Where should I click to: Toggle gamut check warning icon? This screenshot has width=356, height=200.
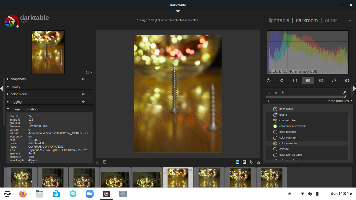click(259, 162)
